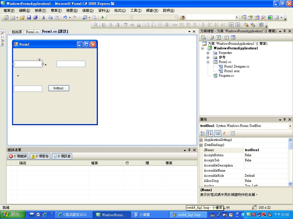Click Refresh icon in Solution Explorer
The image size is (293, 219).
(218, 37)
